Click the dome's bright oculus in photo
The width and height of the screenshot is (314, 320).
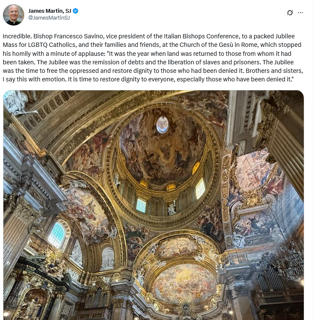pyautogui.click(x=163, y=124)
